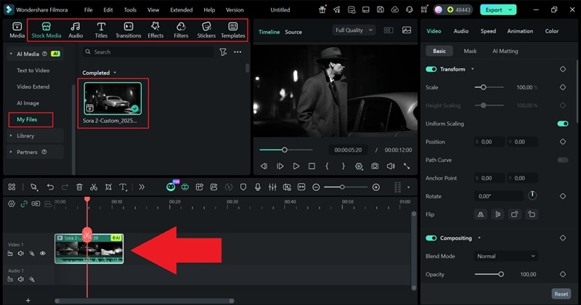Open the Stock Media tab
581x305 pixels.
pos(46,30)
